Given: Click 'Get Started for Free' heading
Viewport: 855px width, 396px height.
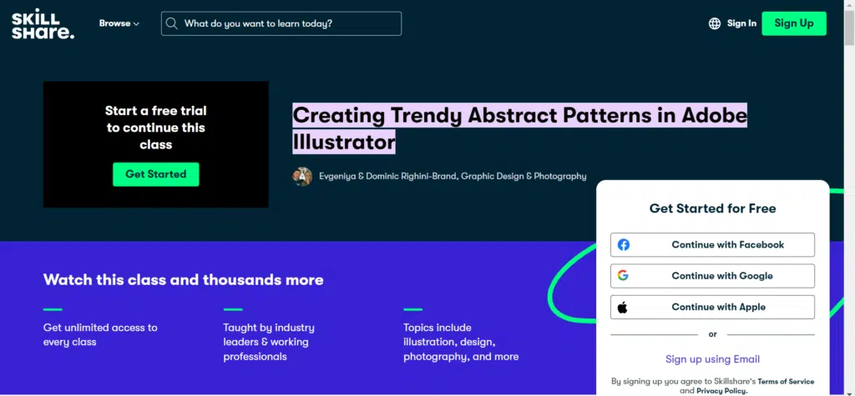Looking at the screenshot, I should pos(713,208).
